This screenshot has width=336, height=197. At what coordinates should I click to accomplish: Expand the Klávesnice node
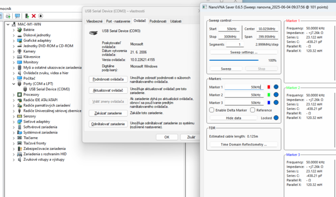click(x=14, y=57)
